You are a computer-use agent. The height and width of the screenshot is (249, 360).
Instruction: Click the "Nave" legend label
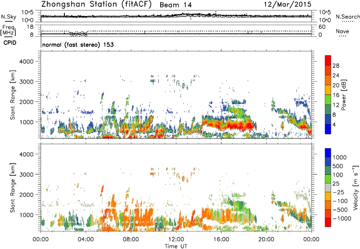(342, 31)
